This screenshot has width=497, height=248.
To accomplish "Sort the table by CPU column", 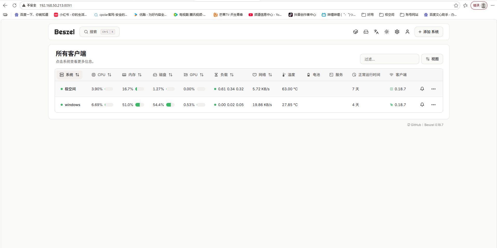I will click(x=101, y=75).
